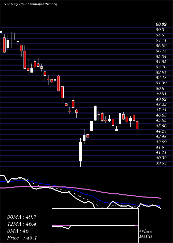The image size is (173, 243).
Task: Select the 53.76 price axis label
Action: click(161, 67)
